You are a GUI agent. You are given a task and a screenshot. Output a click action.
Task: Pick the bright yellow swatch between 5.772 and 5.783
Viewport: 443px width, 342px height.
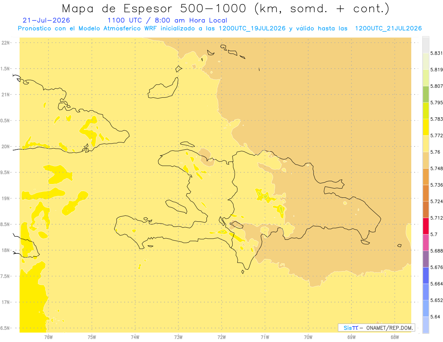(x=426, y=127)
